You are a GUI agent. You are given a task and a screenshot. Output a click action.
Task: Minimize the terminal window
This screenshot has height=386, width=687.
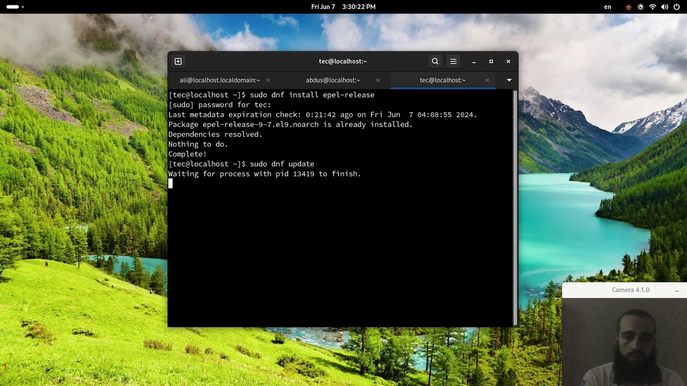click(x=474, y=61)
